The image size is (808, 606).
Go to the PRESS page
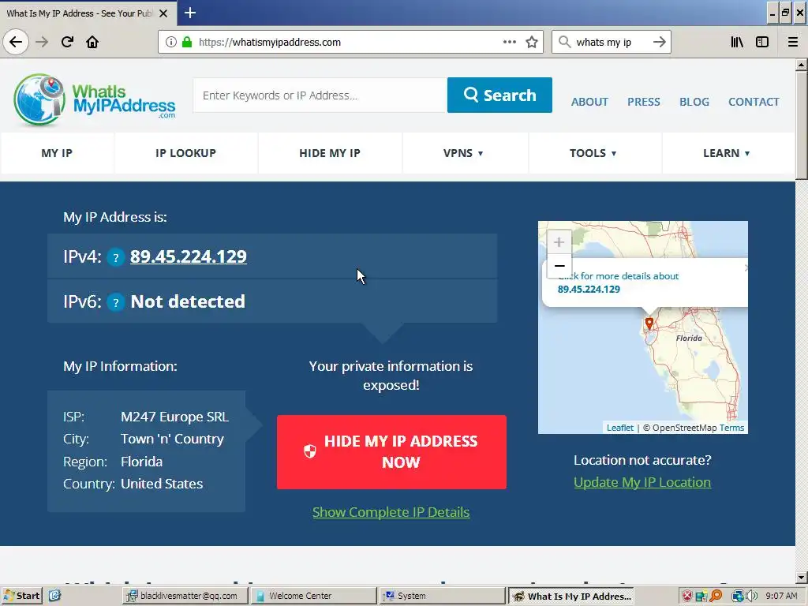coord(644,102)
